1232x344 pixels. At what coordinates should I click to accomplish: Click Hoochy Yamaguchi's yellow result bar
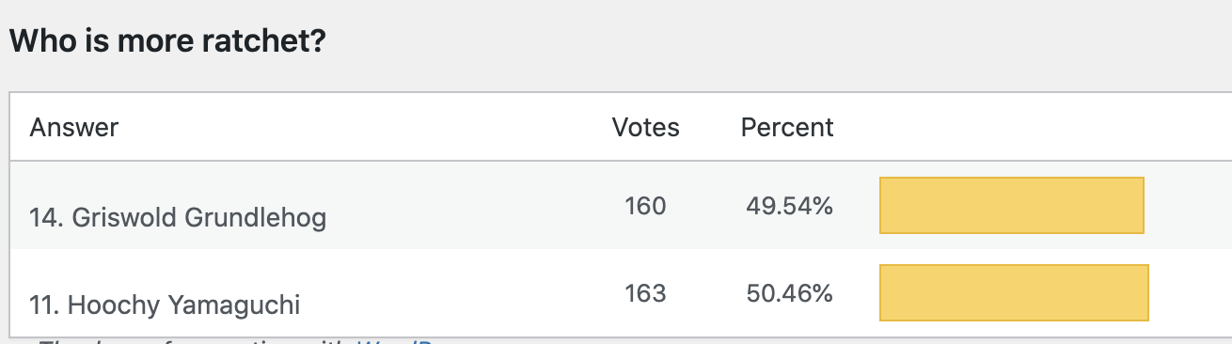click(1014, 292)
